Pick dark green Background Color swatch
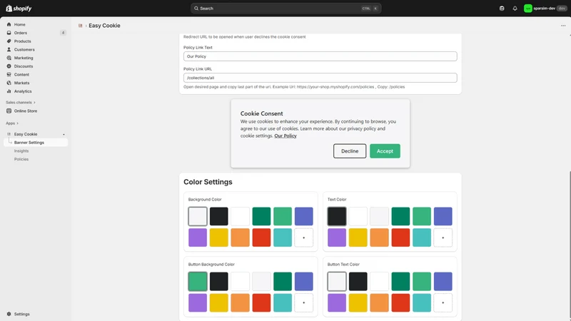 (261, 216)
